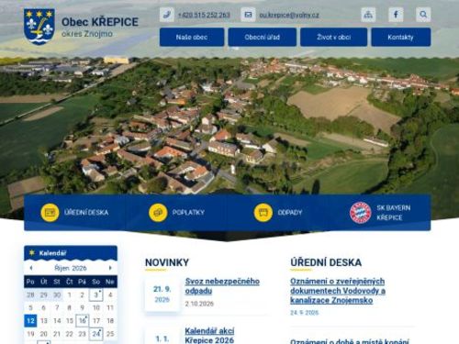Select calendar day 24 with event
Image resolution: width=459 pixels, height=344 pixels.
pos(96,334)
